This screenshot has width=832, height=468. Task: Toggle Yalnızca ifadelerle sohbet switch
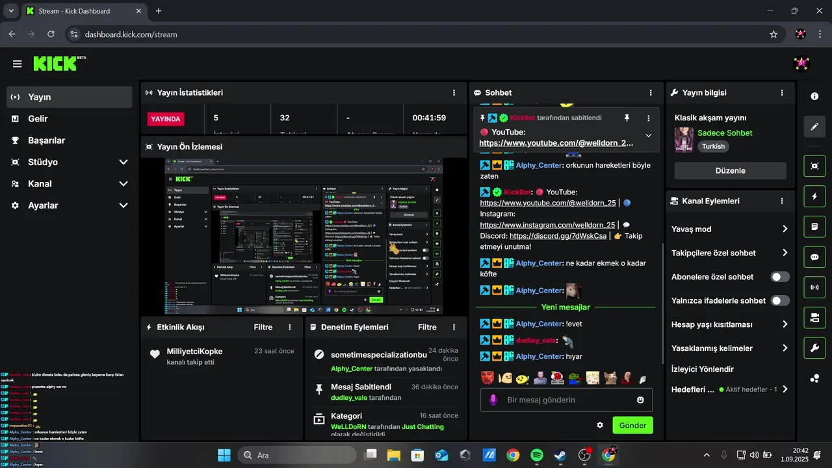coord(780,300)
